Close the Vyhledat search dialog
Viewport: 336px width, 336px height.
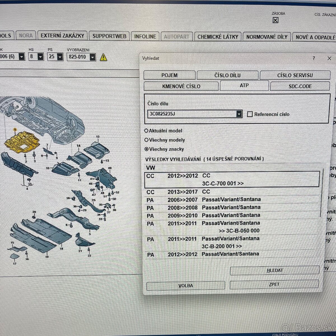(x=329, y=58)
